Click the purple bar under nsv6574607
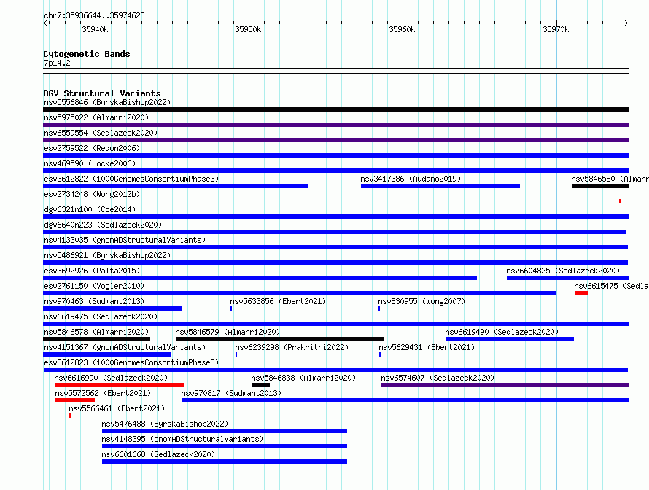649x490 pixels. 505,385
